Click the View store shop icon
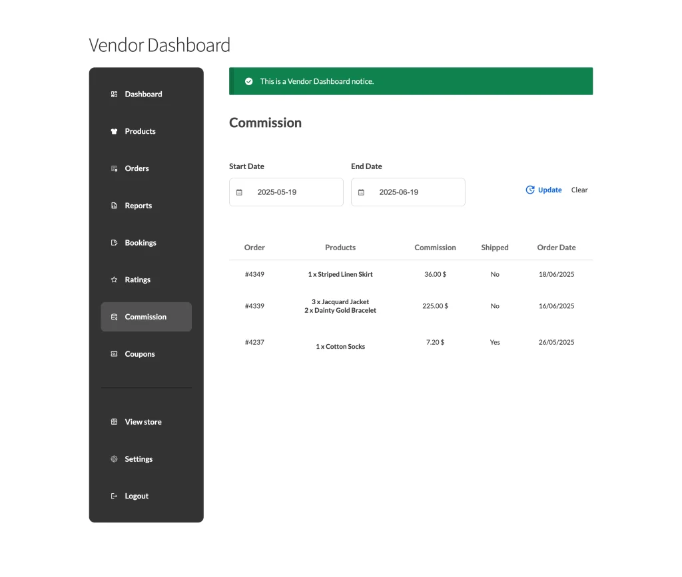Image resolution: width=682 pixels, height=577 pixels. (x=114, y=422)
